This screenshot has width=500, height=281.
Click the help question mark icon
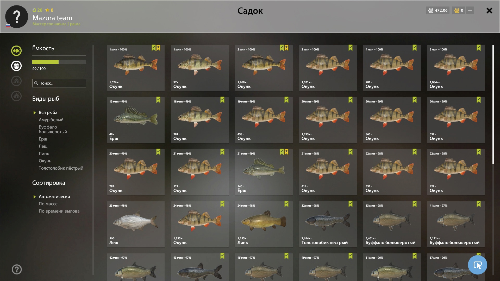point(17,269)
